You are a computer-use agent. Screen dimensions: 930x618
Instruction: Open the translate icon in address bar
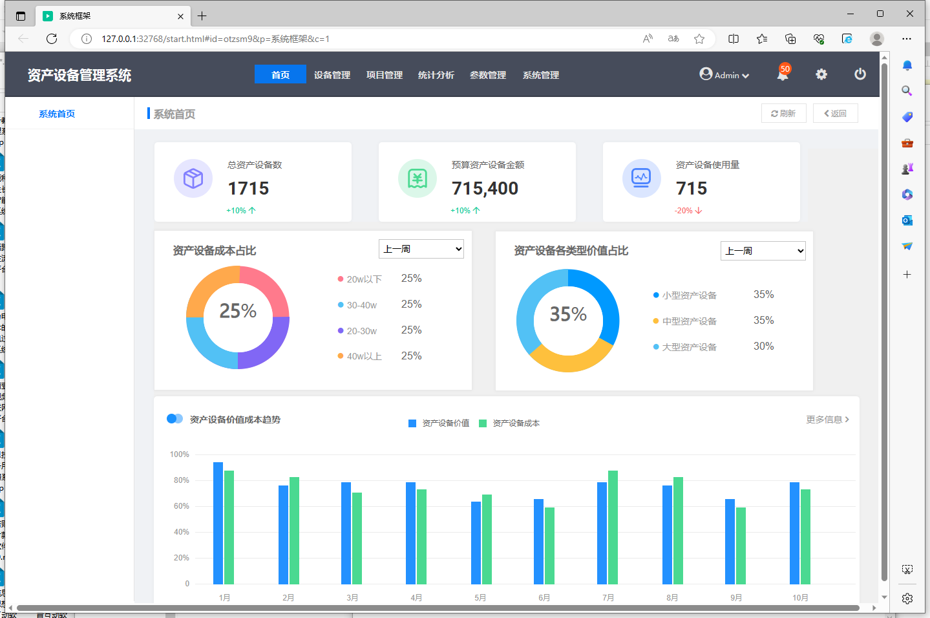click(x=673, y=39)
